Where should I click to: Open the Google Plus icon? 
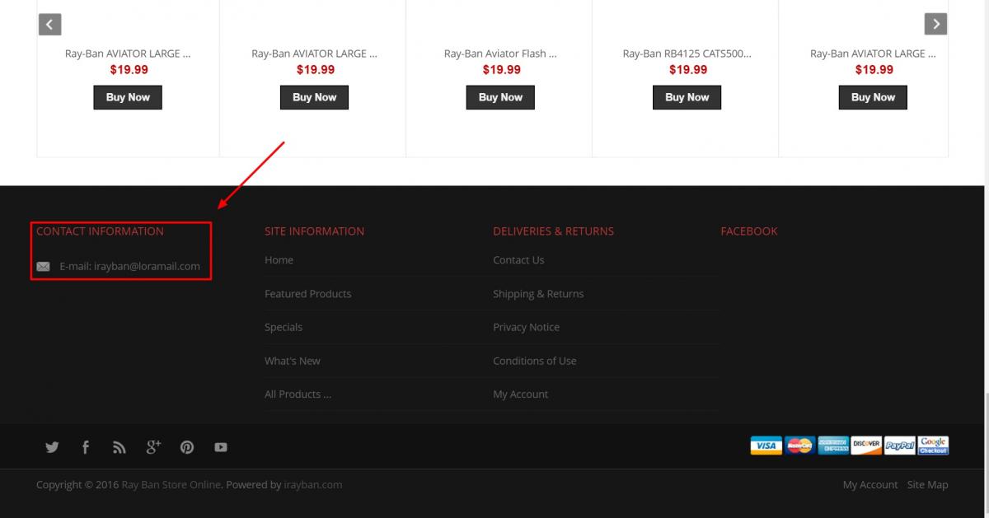(x=153, y=447)
